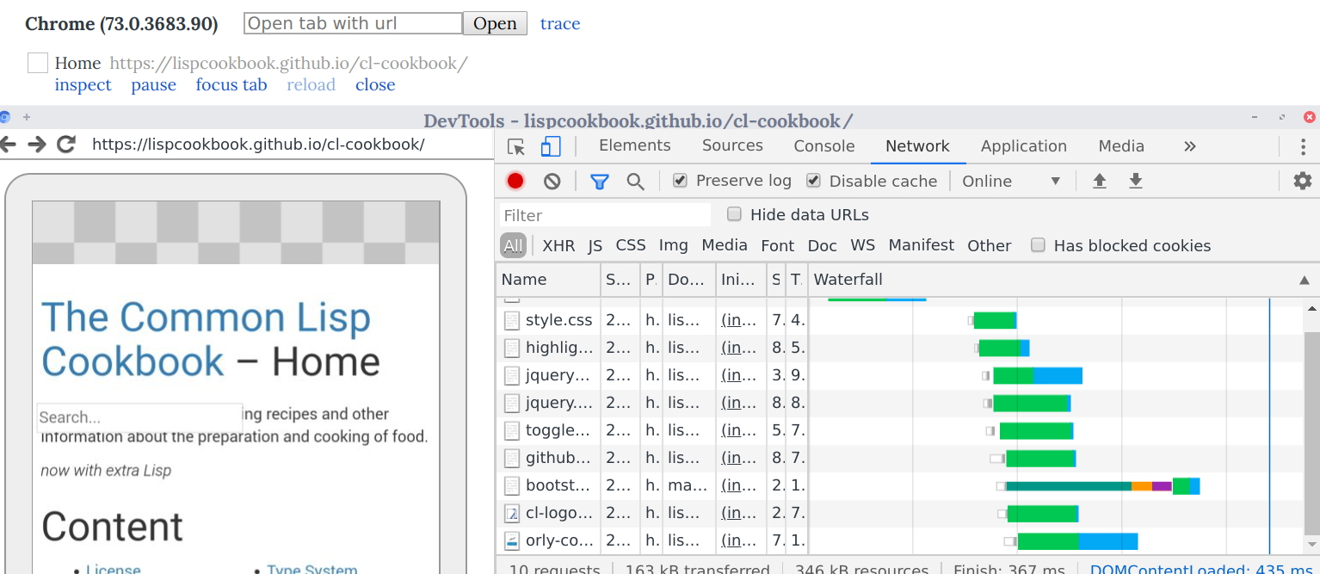1320x574 pixels.
Task: Click the bootst... waterfall timing bar
Action: [x=1098, y=486]
